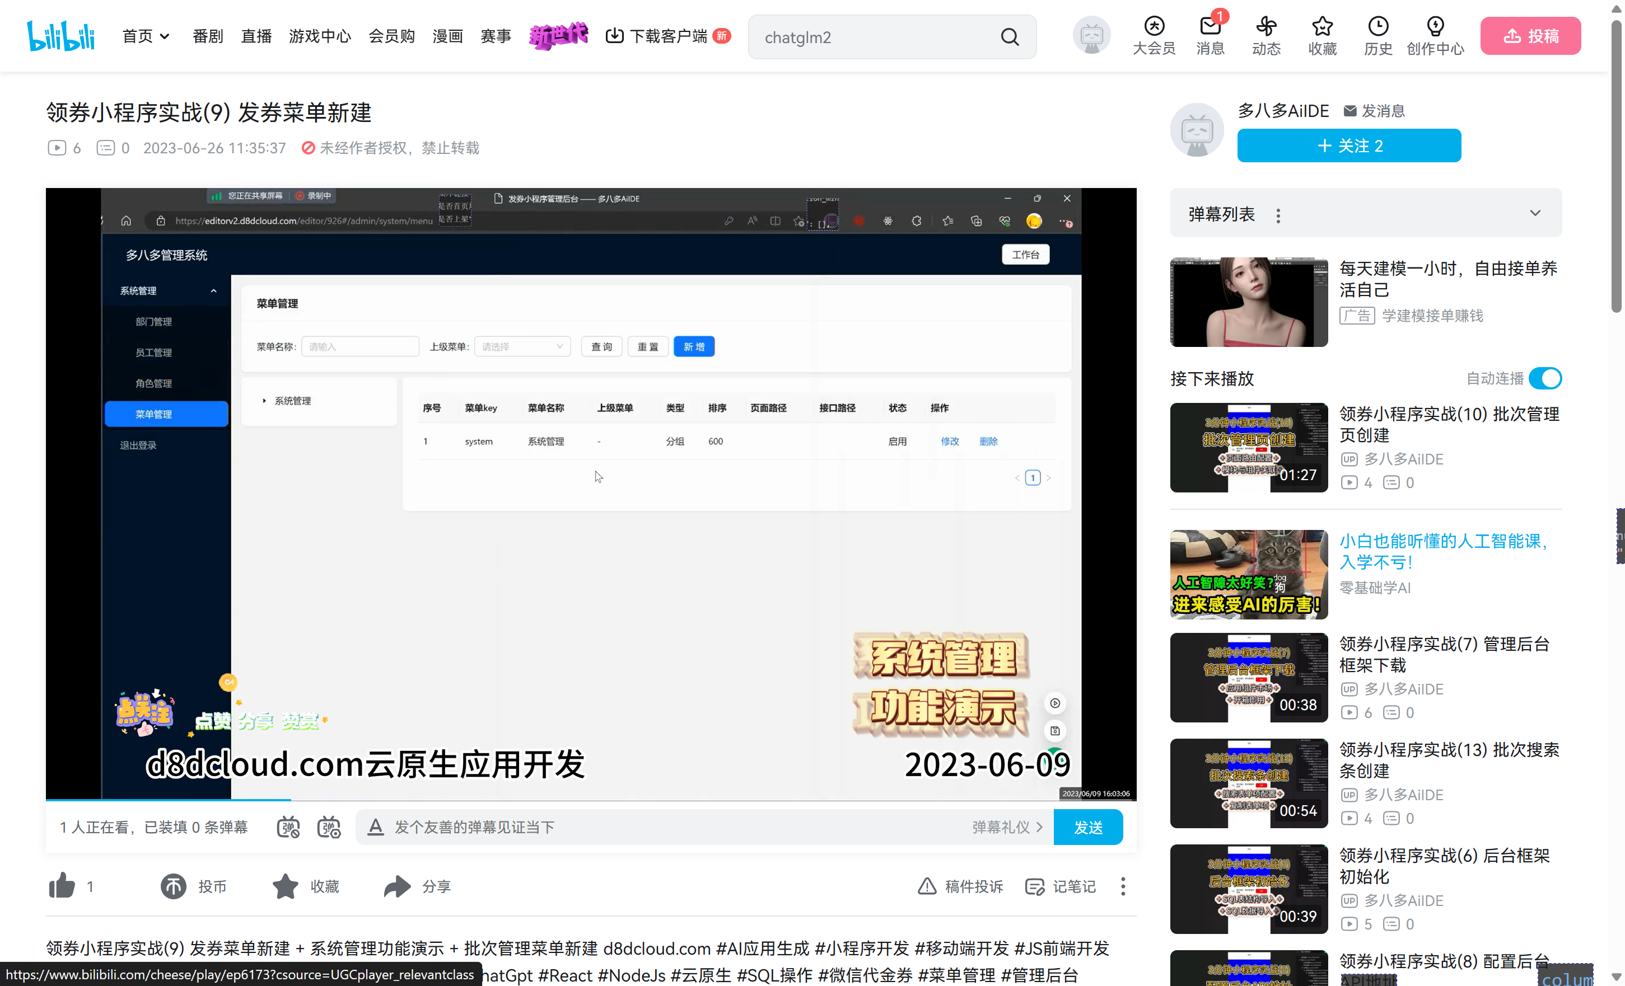Click the 分享 share icon
The height and width of the screenshot is (986, 1625).
(396, 886)
